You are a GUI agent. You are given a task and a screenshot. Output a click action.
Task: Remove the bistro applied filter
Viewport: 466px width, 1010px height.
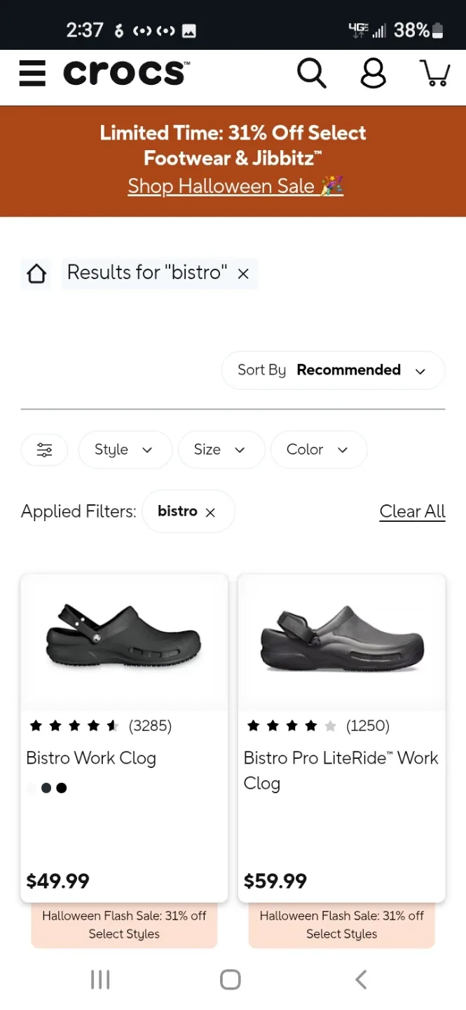(x=210, y=512)
